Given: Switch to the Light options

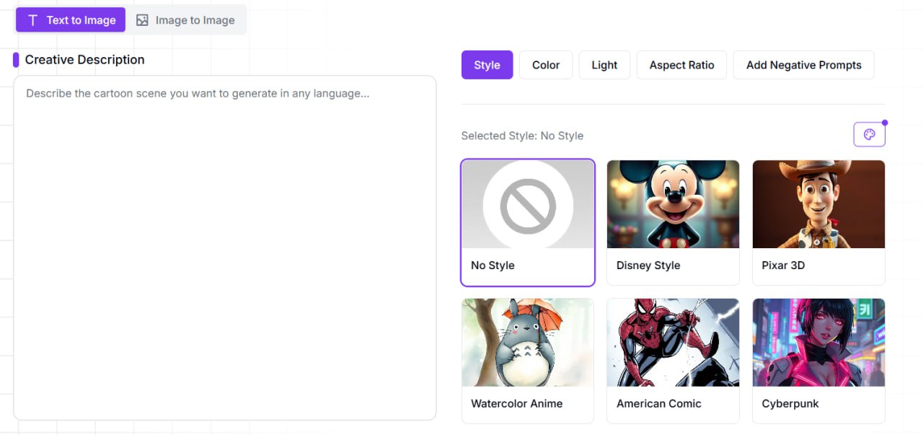Looking at the screenshot, I should click(x=604, y=65).
